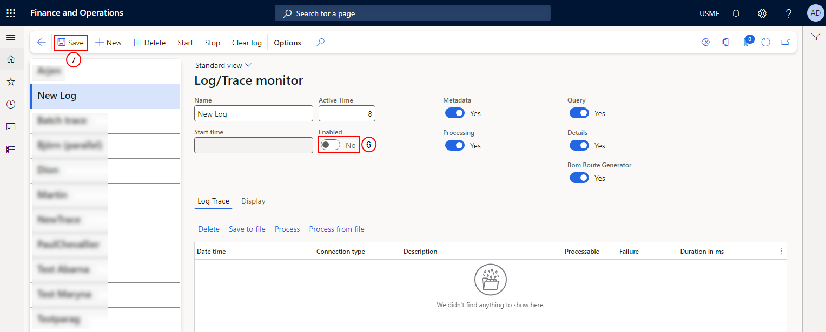Click the help question mark icon
Image resolution: width=826 pixels, height=332 pixels.
tap(789, 13)
